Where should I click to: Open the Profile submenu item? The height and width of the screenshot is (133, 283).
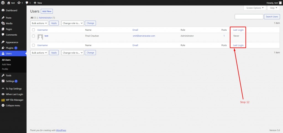click(x=5, y=69)
